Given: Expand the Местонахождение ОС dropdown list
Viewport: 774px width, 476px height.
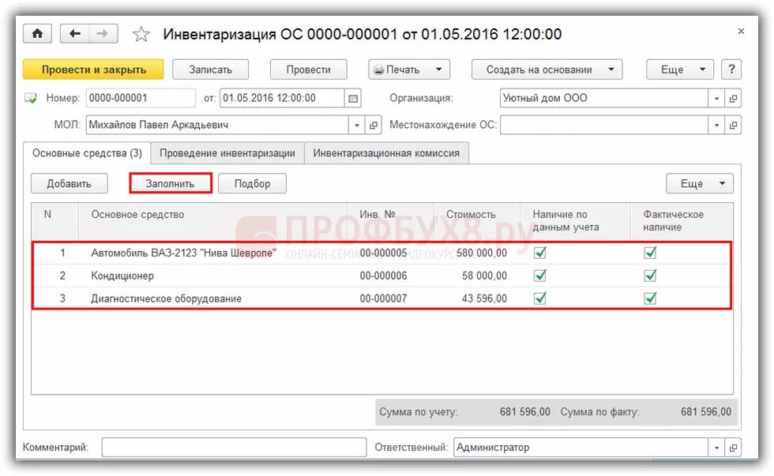Looking at the screenshot, I should point(716,126).
